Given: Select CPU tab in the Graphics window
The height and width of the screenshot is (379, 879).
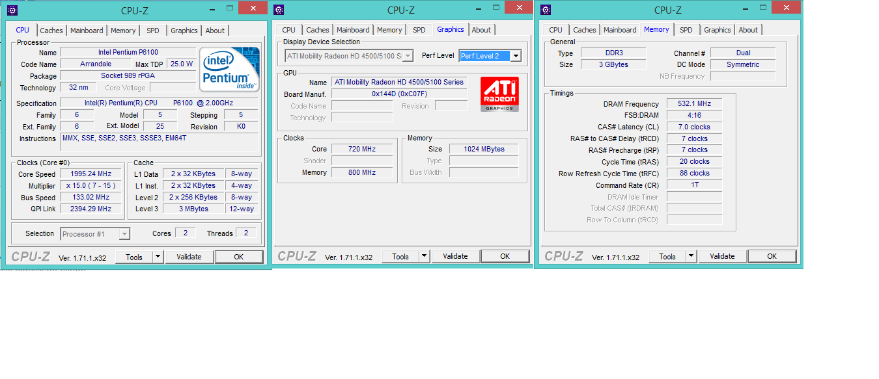Looking at the screenshot, I should [x=289, y=30].
